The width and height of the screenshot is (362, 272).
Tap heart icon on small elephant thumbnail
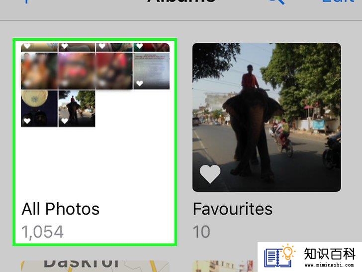point(65,121)
